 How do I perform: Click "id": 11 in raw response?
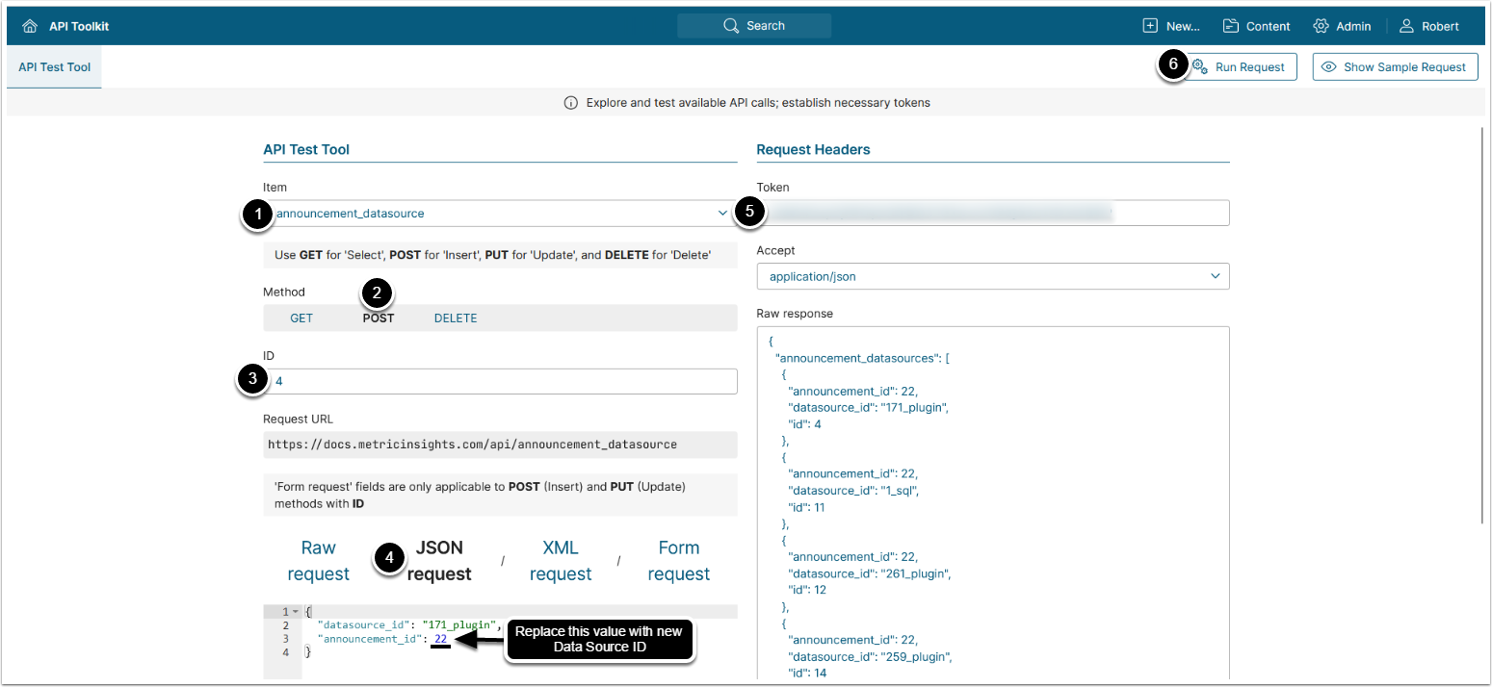coord(807,507)
